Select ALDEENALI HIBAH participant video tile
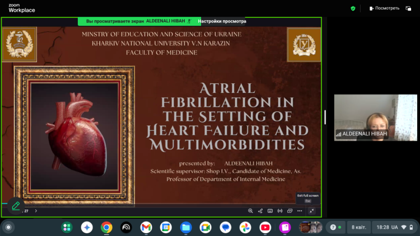Screen dimensions: 420x236 (x=367, y=117)
